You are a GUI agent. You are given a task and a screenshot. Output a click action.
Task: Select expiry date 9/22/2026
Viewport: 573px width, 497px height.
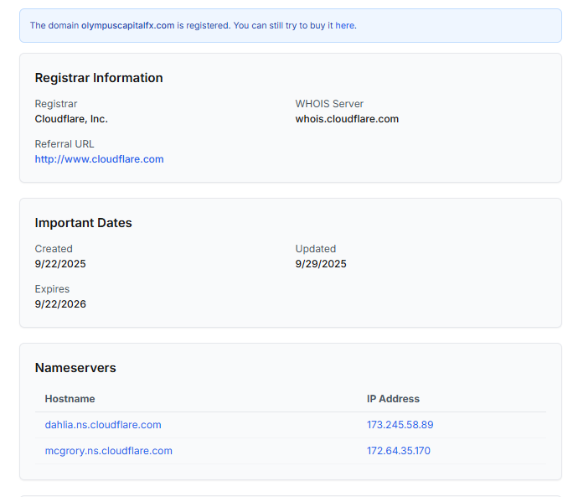60,304
